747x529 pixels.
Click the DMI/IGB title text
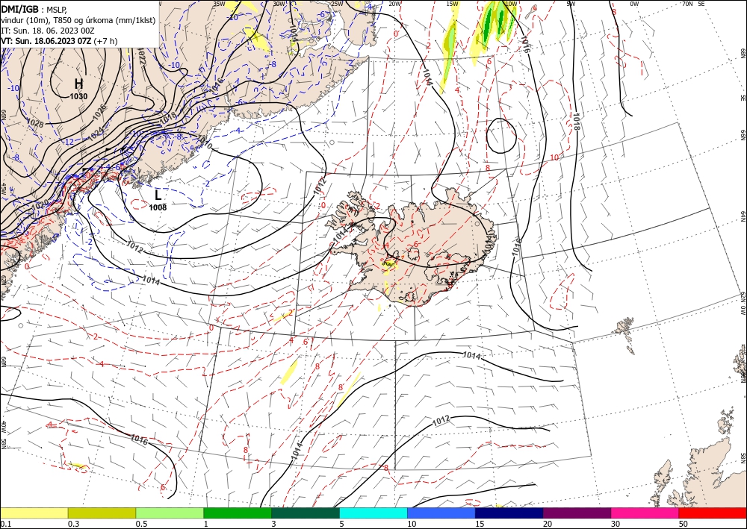click(x=19, y=8)
